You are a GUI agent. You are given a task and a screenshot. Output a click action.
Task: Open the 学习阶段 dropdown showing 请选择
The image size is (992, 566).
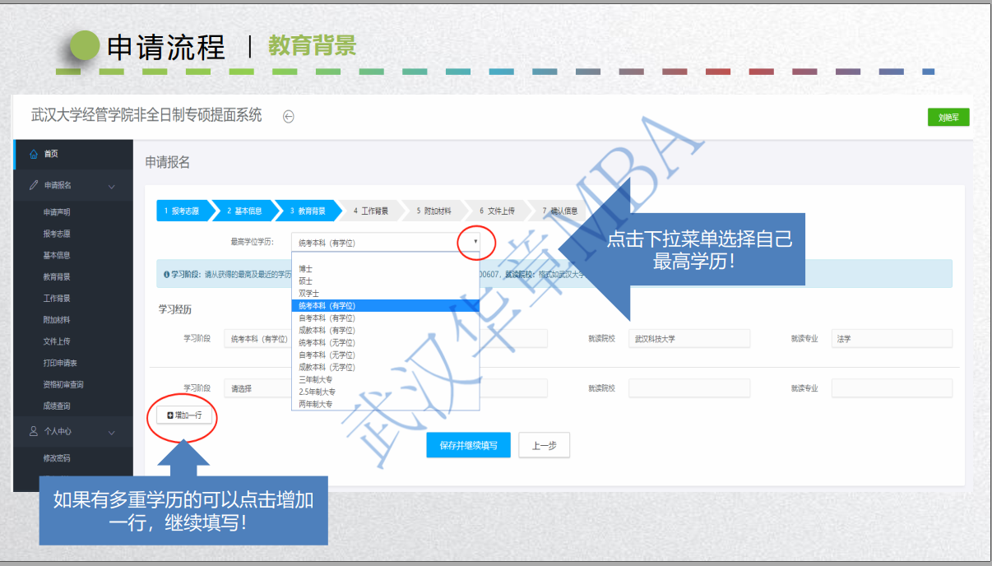point(257,388)
